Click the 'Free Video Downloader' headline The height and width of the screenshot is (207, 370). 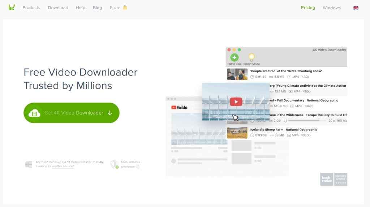coord(81,72)
